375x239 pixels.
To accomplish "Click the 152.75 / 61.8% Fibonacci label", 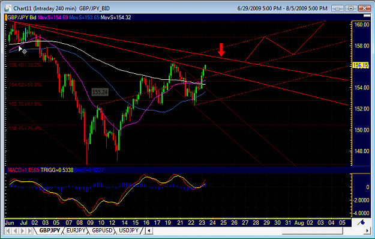I will click(25, 104).
